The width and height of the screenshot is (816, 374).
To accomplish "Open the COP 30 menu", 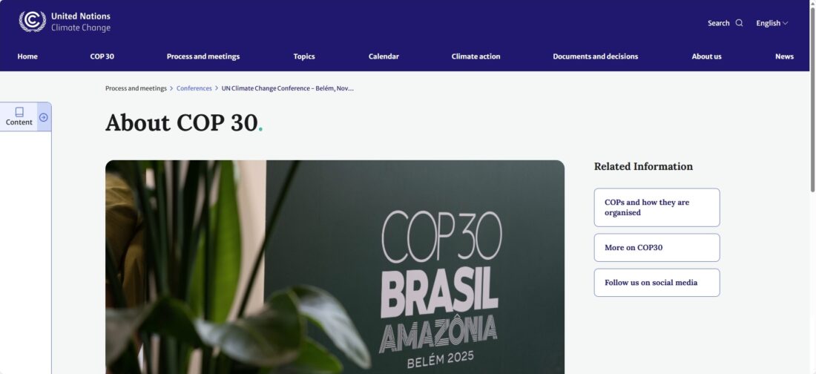I will click(x=102, y=56).
